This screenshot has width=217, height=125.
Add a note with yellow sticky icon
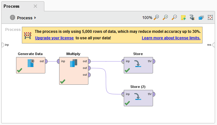[183, 18]
